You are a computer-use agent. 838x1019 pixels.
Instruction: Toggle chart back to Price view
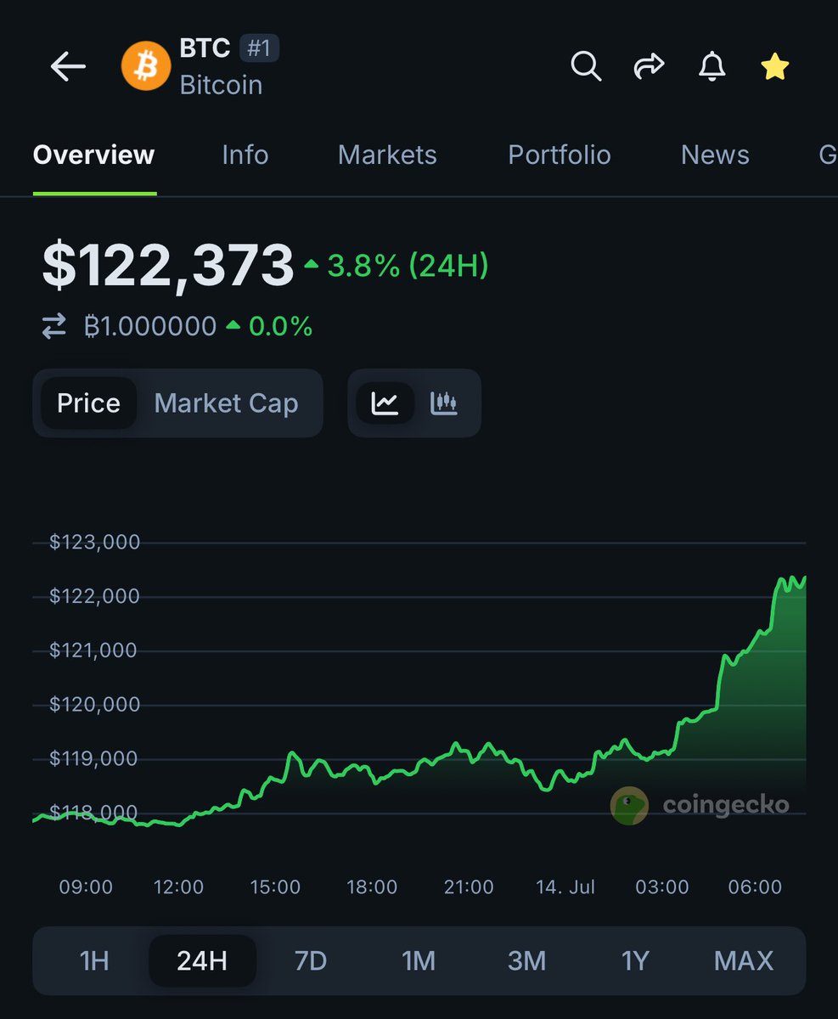pyautogui.click(x=88, y=403)
